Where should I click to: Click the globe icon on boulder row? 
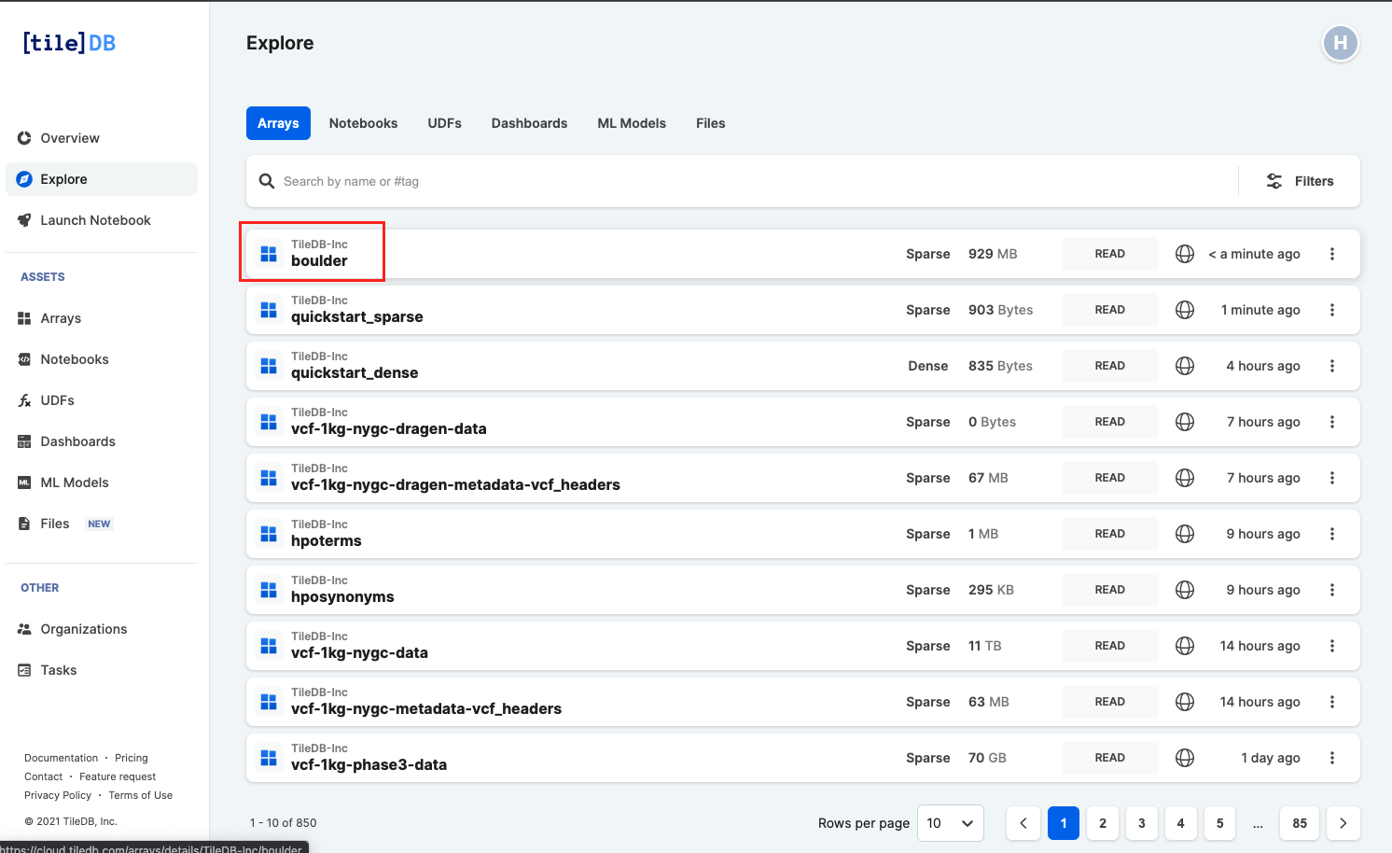tap(1185, 254)
